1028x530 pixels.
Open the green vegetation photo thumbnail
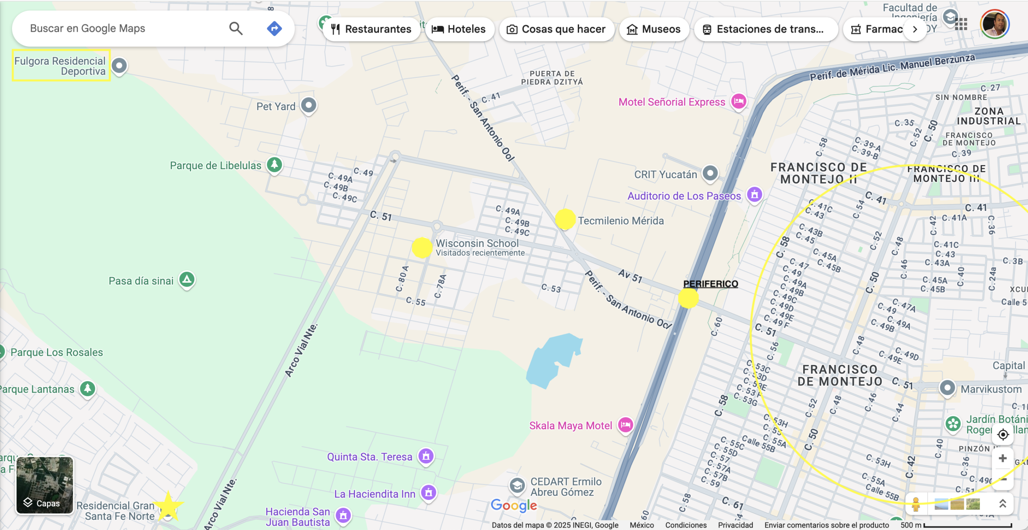[973, 504]
